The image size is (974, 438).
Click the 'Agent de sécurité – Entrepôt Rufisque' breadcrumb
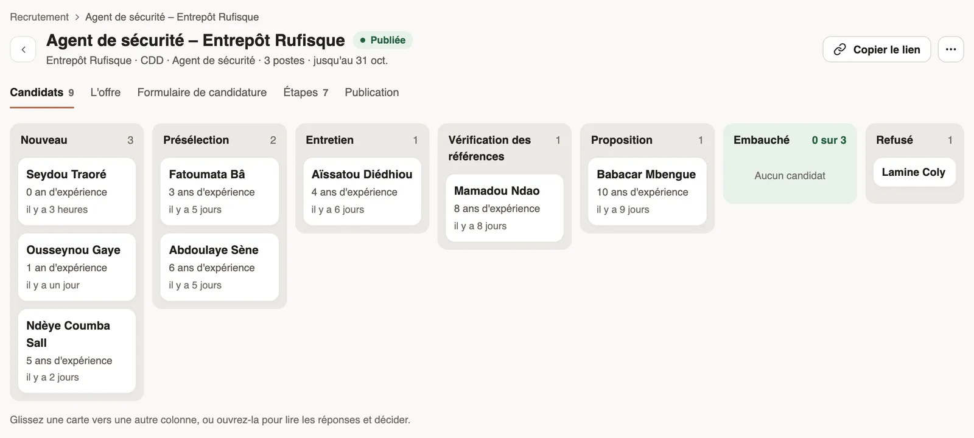172,17
